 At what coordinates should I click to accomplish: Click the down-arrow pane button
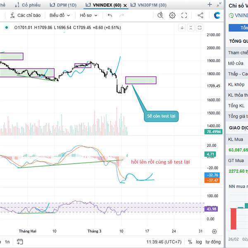click(182, 28)
